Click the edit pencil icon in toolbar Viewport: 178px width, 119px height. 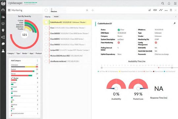pyautogui.click(x=150, y=10)
